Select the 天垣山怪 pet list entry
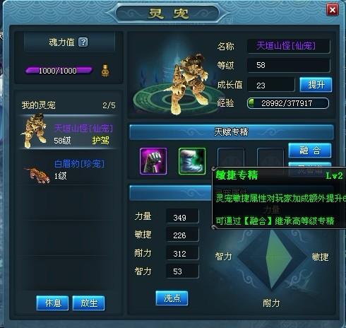The image size is (346, 328). tap(68, 132)
